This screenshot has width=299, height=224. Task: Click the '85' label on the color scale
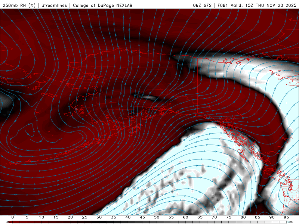tap(258, 217)
